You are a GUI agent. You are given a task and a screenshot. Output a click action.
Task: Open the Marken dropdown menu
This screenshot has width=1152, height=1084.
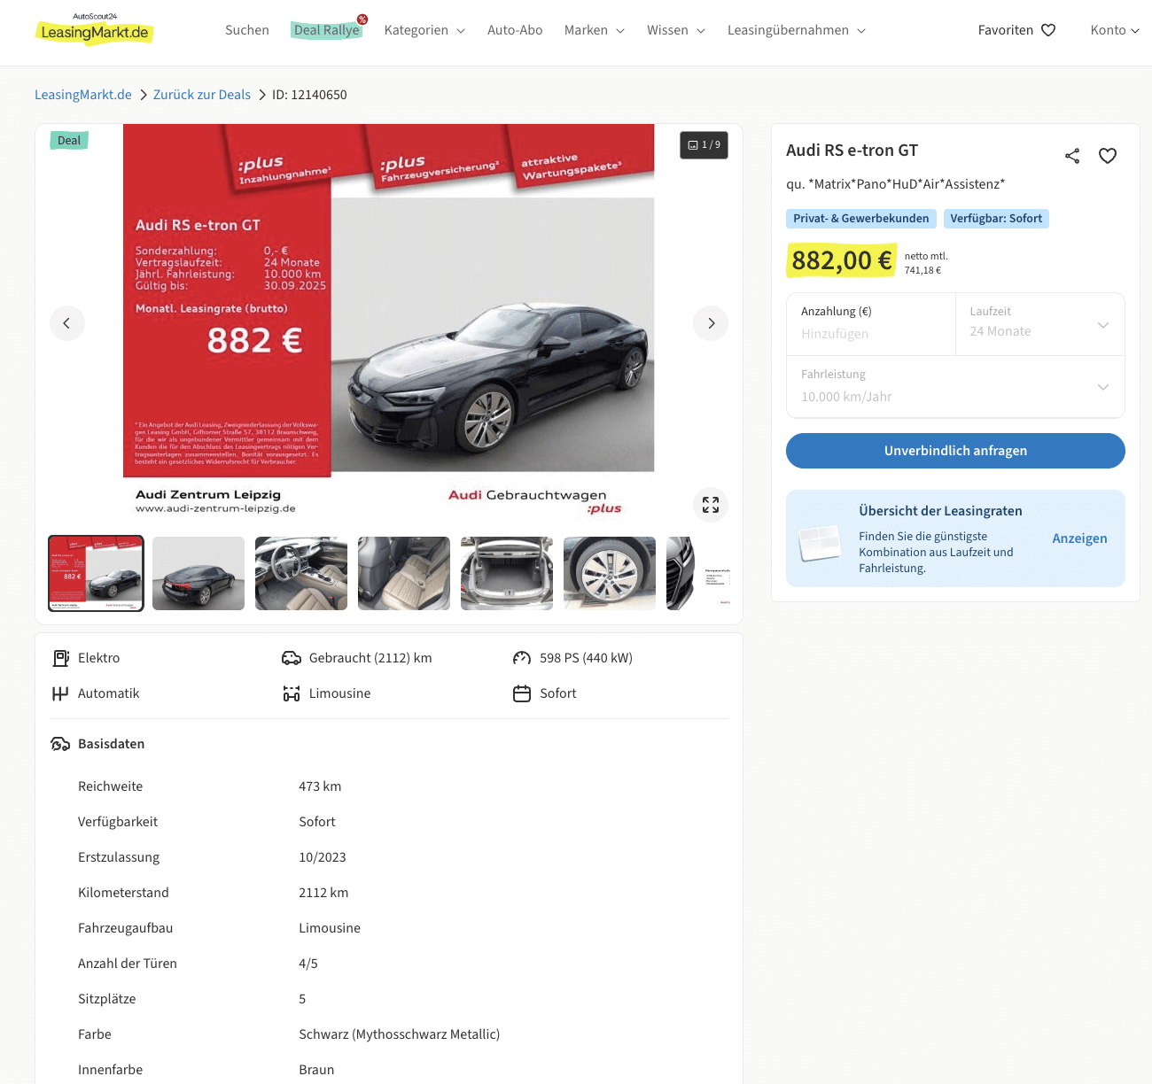pos(595,30)
